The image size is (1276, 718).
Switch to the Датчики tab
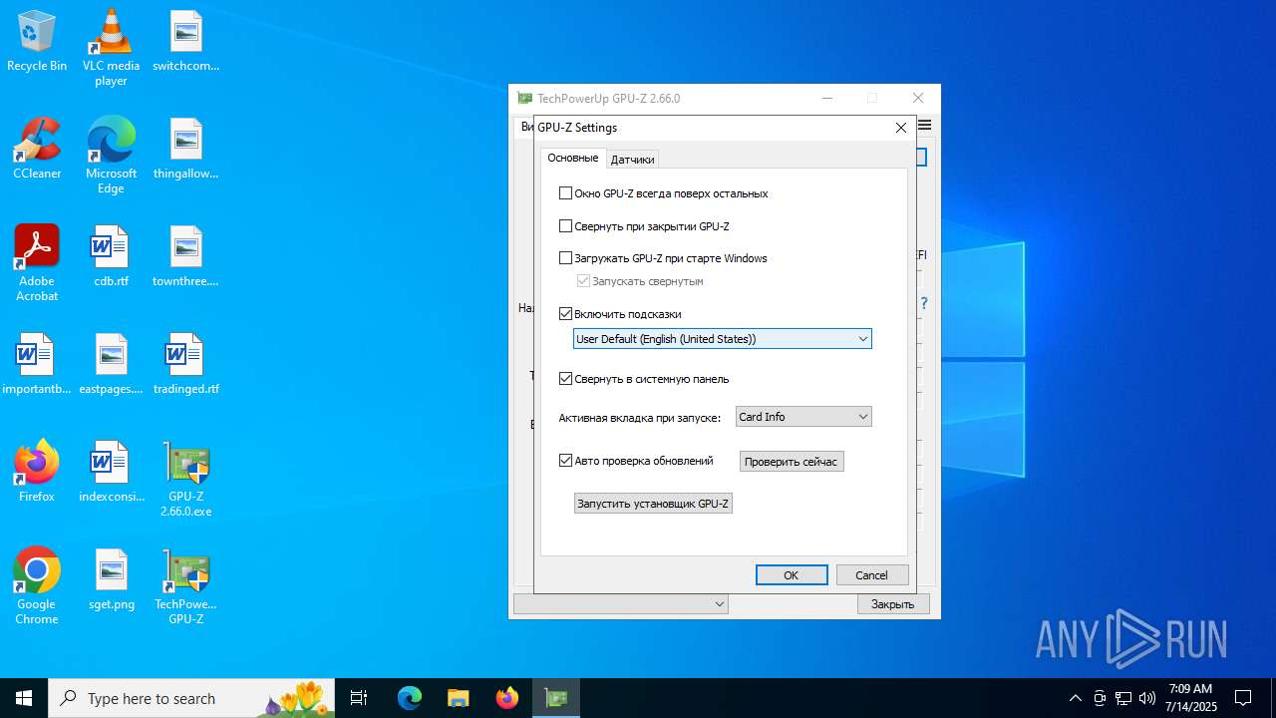coord(632,160)
